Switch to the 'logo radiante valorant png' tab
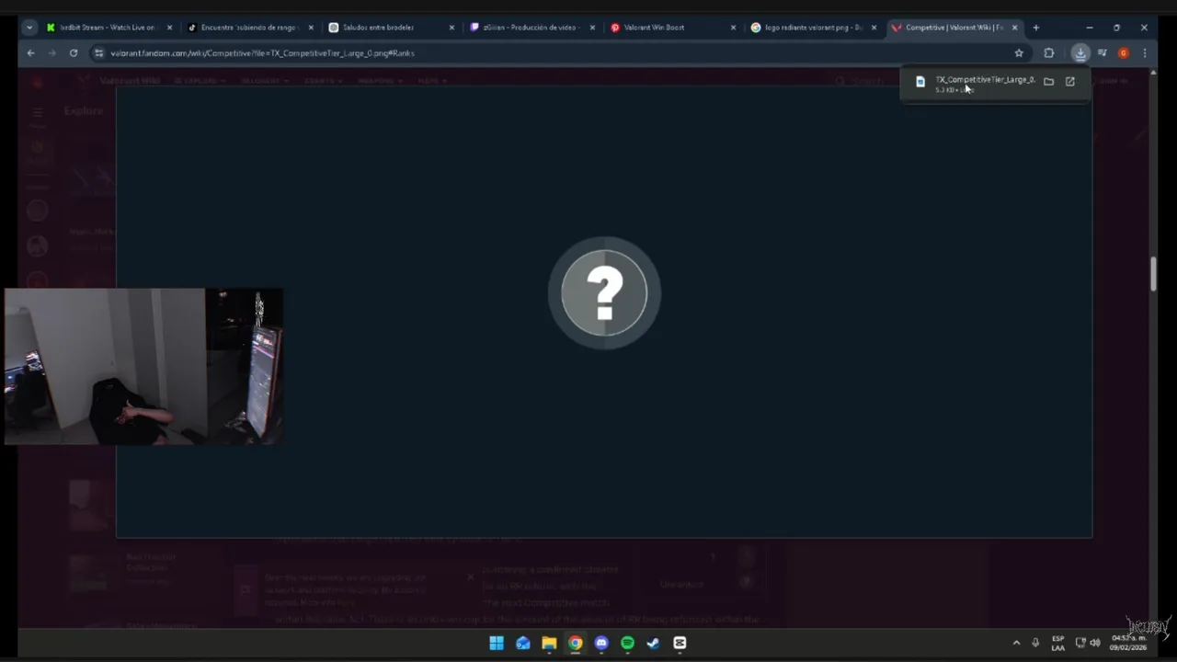The width and height of the screenshot is (1177, 662). pos(813,28)
